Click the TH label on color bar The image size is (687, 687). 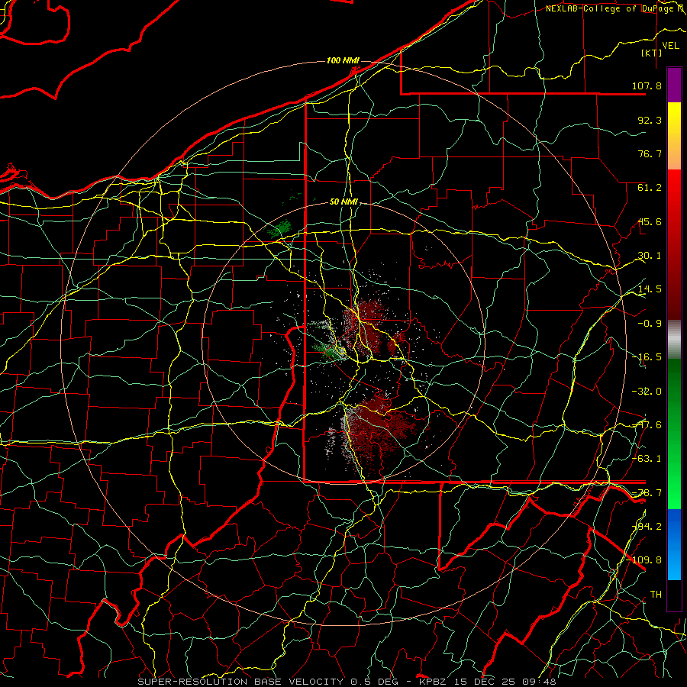click(656, 595)
